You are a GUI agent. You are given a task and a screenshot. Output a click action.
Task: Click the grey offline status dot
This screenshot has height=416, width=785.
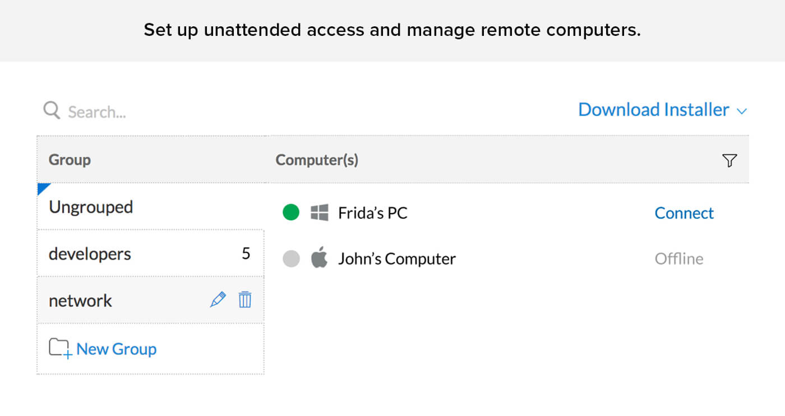pyautogui.click(x=291, y=258)
